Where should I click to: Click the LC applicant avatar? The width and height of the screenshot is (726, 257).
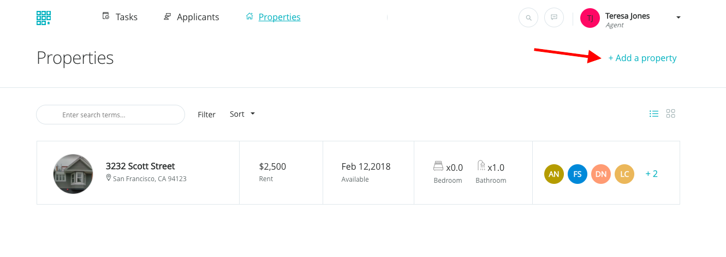tap(624, 174)
